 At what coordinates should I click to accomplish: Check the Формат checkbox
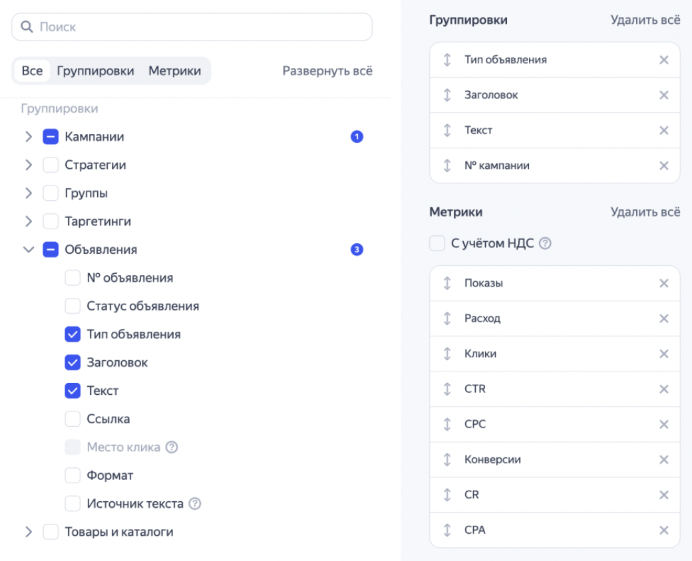pos(73,475)
